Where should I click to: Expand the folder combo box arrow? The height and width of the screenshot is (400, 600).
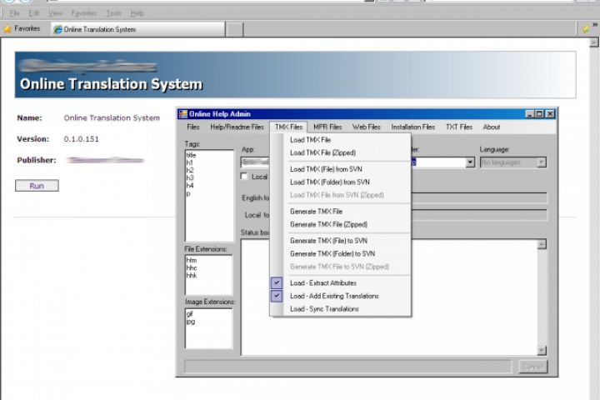click(470, 162)
